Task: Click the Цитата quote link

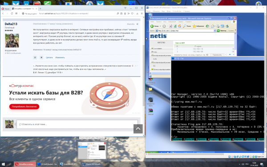Action: [49, 57]
